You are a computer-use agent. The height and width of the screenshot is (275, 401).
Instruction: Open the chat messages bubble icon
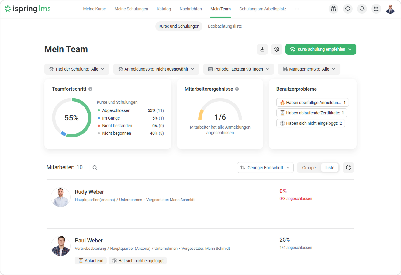348,9
